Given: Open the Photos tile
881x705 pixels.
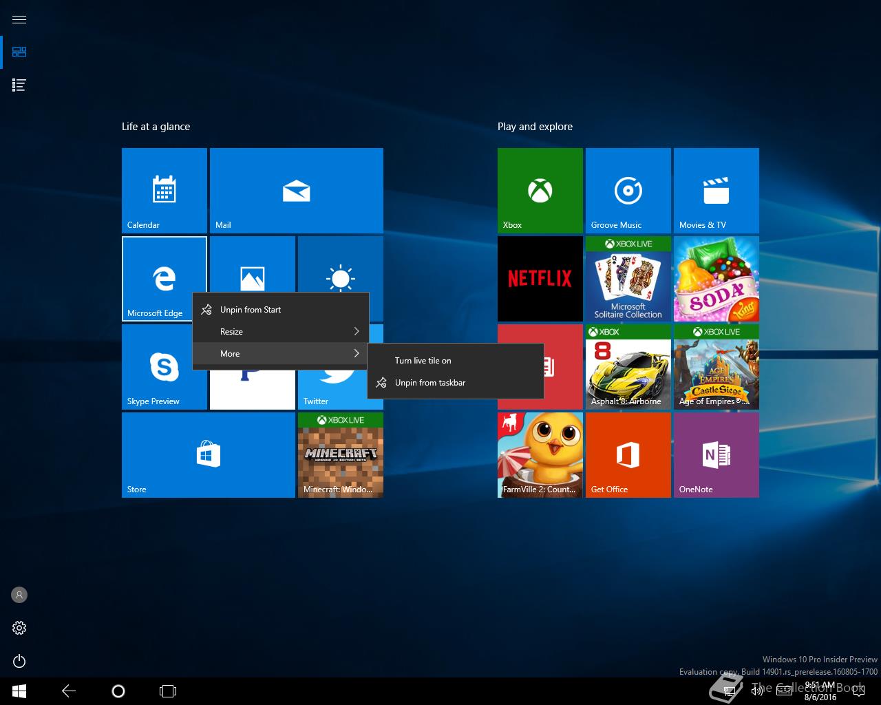Looking at the screenshot, I should click(253, 265).
